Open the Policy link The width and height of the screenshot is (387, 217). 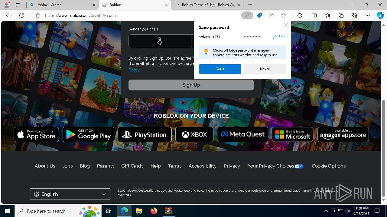134,70
